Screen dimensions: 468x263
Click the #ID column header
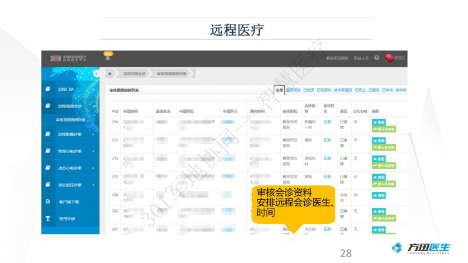[115, 111]
